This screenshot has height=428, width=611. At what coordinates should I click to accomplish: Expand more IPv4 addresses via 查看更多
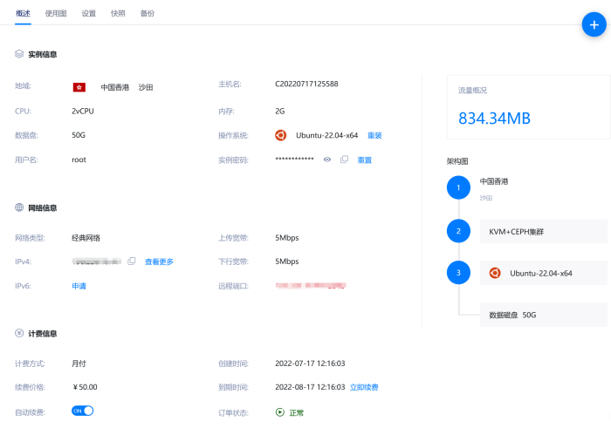[x=159, y=262]
